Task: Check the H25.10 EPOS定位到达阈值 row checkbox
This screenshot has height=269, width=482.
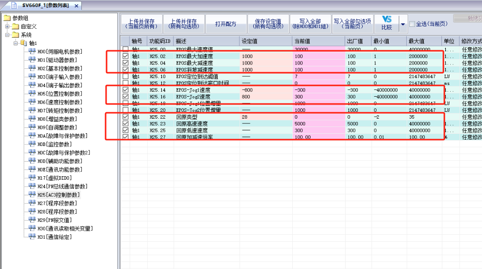Action: pyautogui.click(x=126, y=77)
